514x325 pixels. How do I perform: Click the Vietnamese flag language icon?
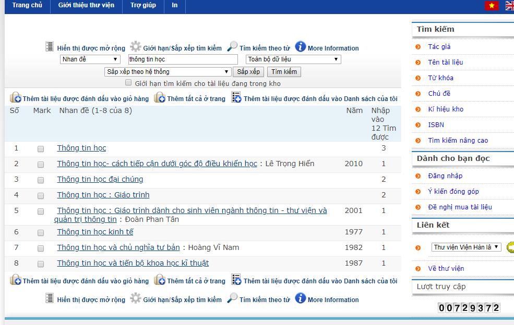click(x=491, y=6)
